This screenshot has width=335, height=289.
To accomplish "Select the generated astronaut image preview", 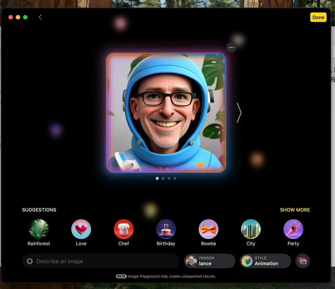I will (166, 113).
